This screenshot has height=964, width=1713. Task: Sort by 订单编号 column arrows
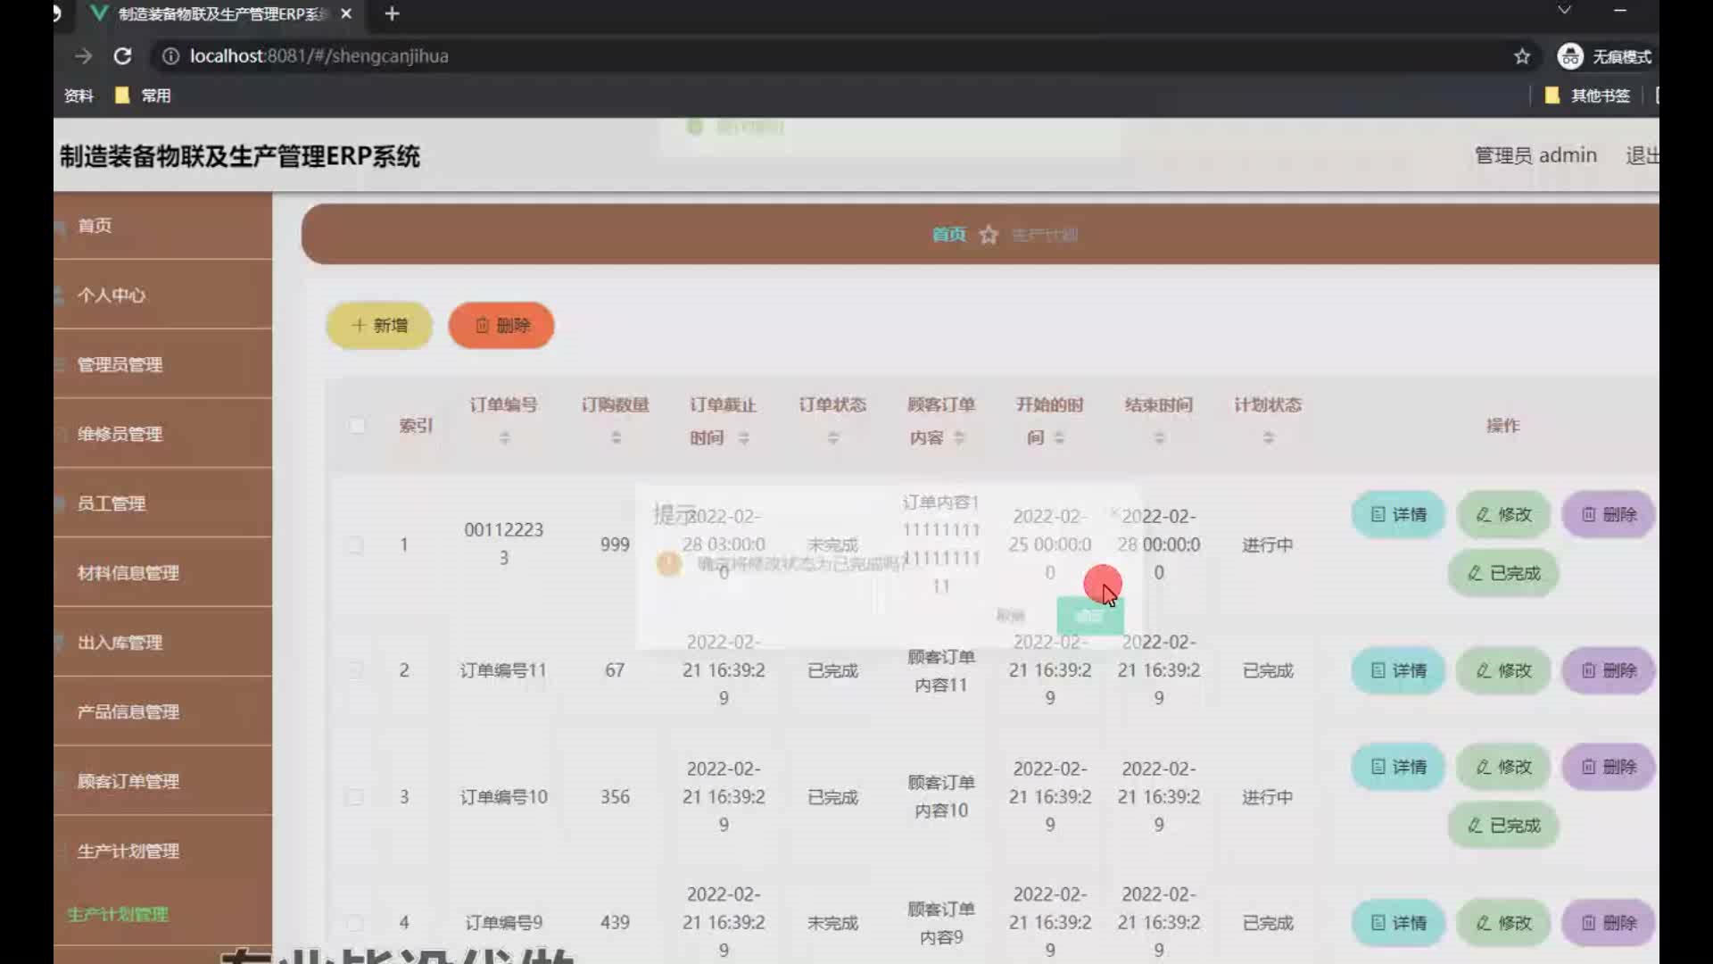[x=504, y=438]
